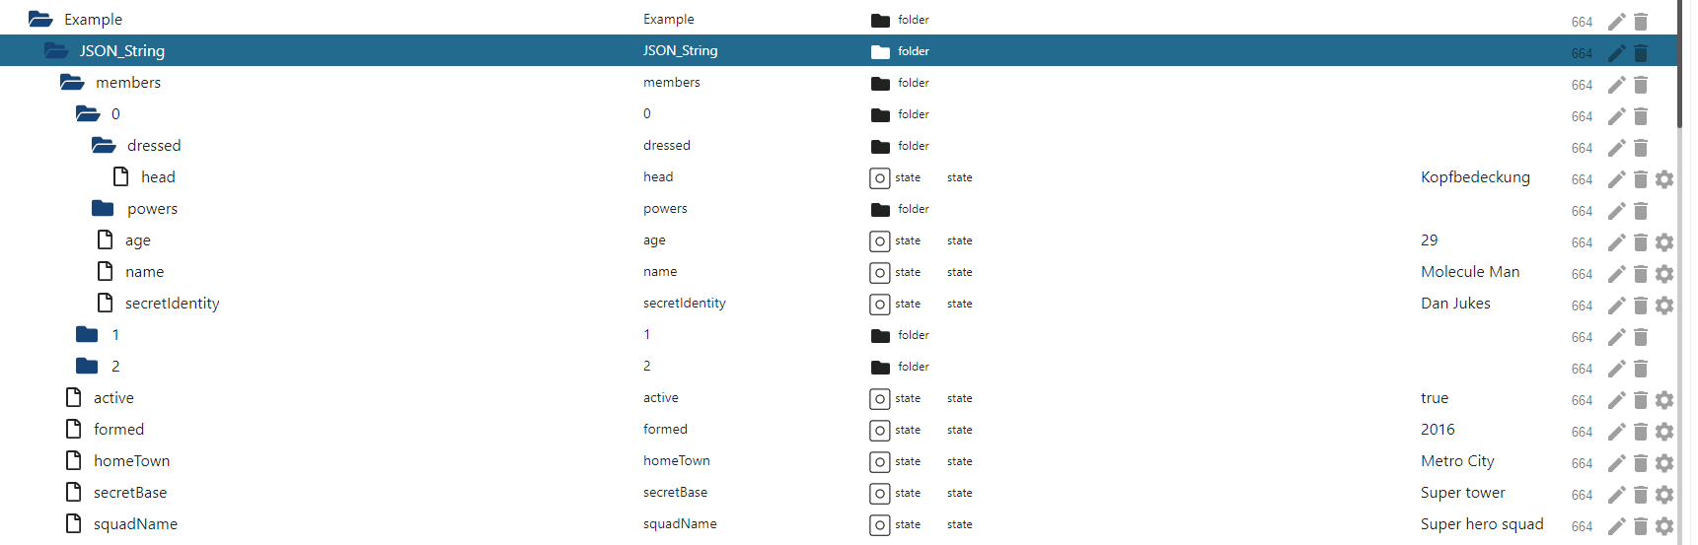The height and width of the screenshot is (545, 1698).
Task: Click gear settings icon for squadName
Action: click(x=1664, y=526)
